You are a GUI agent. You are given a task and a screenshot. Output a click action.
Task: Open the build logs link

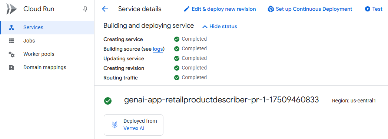pyautogui.click(x=157, y=49)
